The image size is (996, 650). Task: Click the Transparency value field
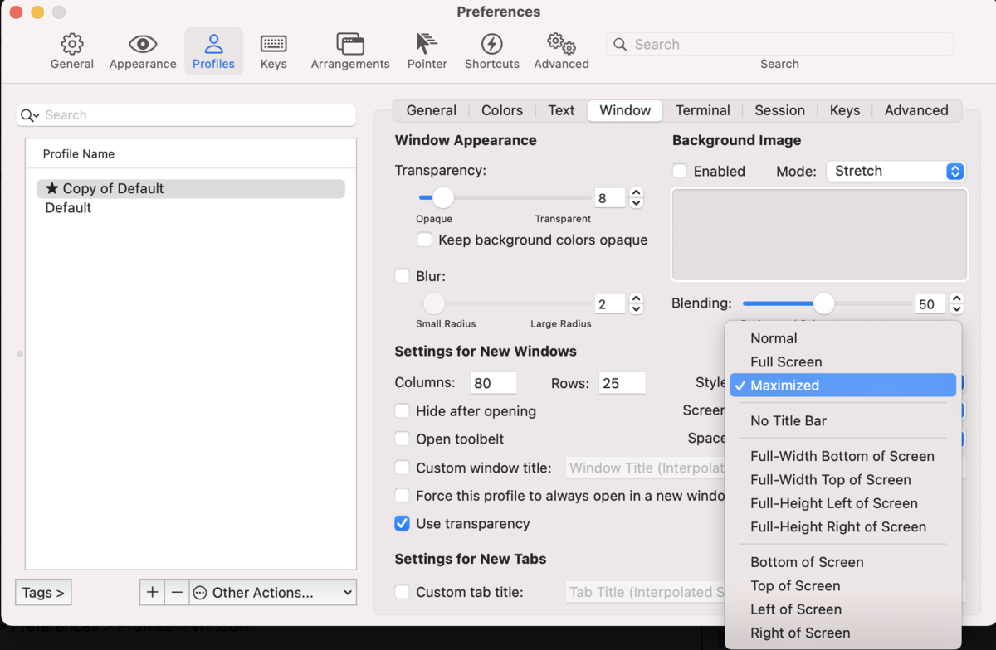611,197
